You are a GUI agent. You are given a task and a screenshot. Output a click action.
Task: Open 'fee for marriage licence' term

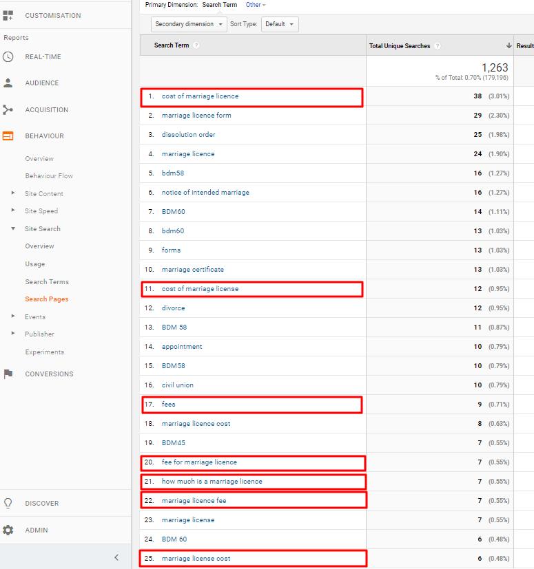(x=199, y=462)
